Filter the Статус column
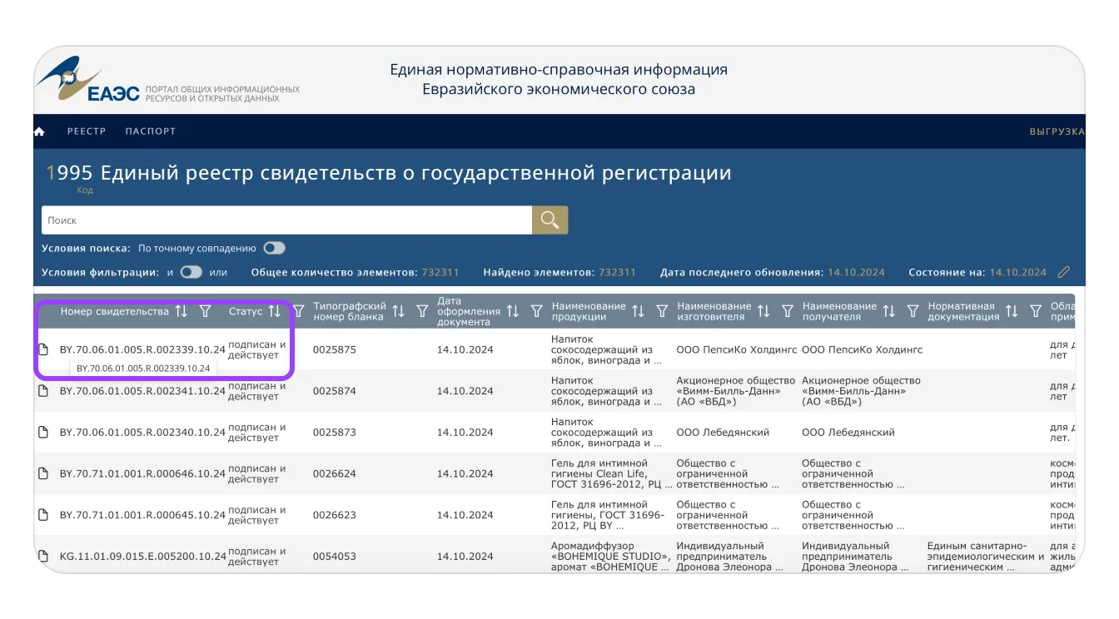 (298, 311)
